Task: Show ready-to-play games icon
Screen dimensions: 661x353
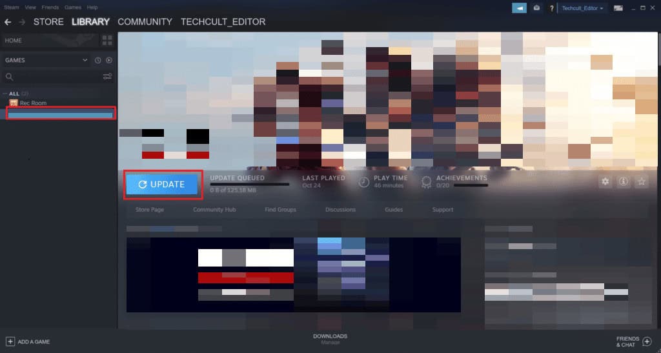Action: [x=109, y=60]
